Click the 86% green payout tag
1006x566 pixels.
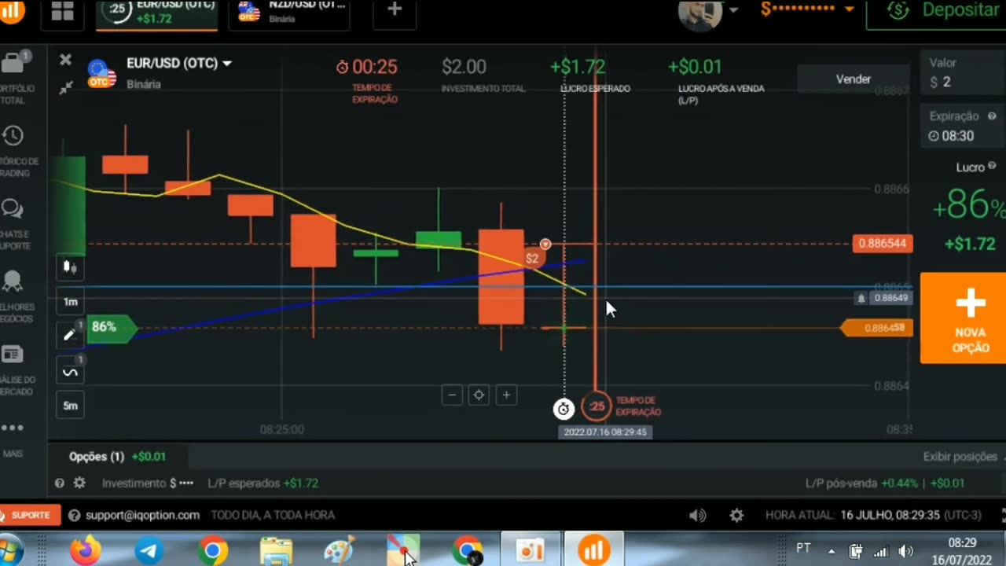110,327
